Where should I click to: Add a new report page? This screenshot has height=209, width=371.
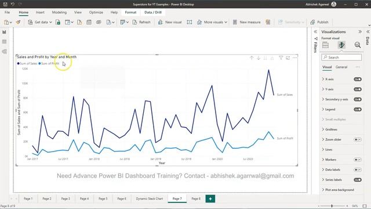point(210,199)
